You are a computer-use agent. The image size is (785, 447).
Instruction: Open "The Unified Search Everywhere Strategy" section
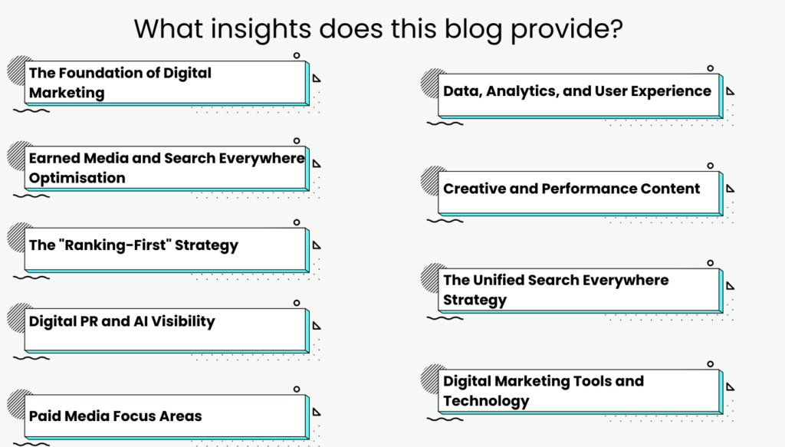580,290
